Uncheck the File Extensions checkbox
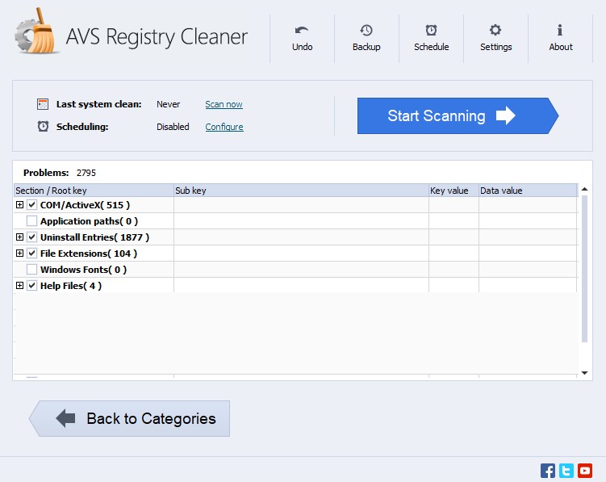 [31, 254]
